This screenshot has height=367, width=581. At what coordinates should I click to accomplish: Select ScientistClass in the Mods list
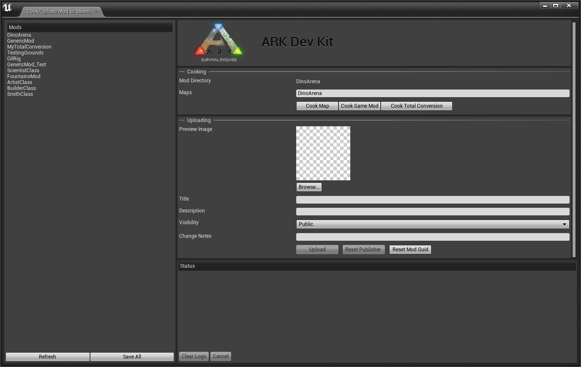pos(23,71)
